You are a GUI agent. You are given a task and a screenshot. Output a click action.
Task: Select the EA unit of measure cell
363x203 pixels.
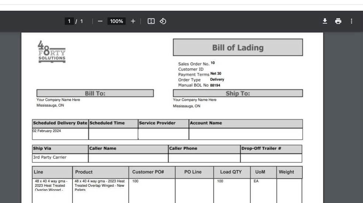click(256, 181)
